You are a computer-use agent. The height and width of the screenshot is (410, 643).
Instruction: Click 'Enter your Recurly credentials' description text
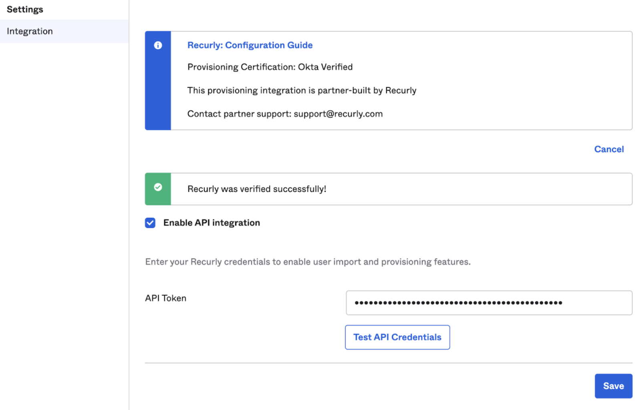point(308,262)
